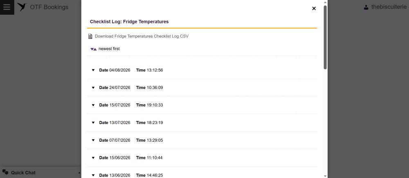Click the Quick Chat speech bubbles icon
This screenshot has height=178, width=409.
pos(5,172)
